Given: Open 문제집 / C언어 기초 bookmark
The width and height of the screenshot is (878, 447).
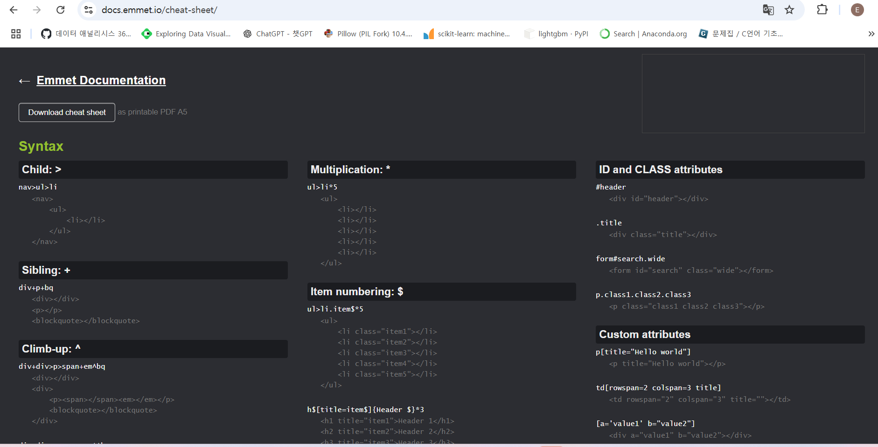Looking at the screenshot, I should 741,34.
